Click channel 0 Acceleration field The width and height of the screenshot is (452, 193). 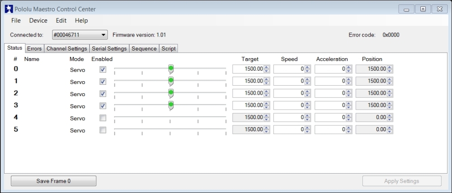coord(333,69)
